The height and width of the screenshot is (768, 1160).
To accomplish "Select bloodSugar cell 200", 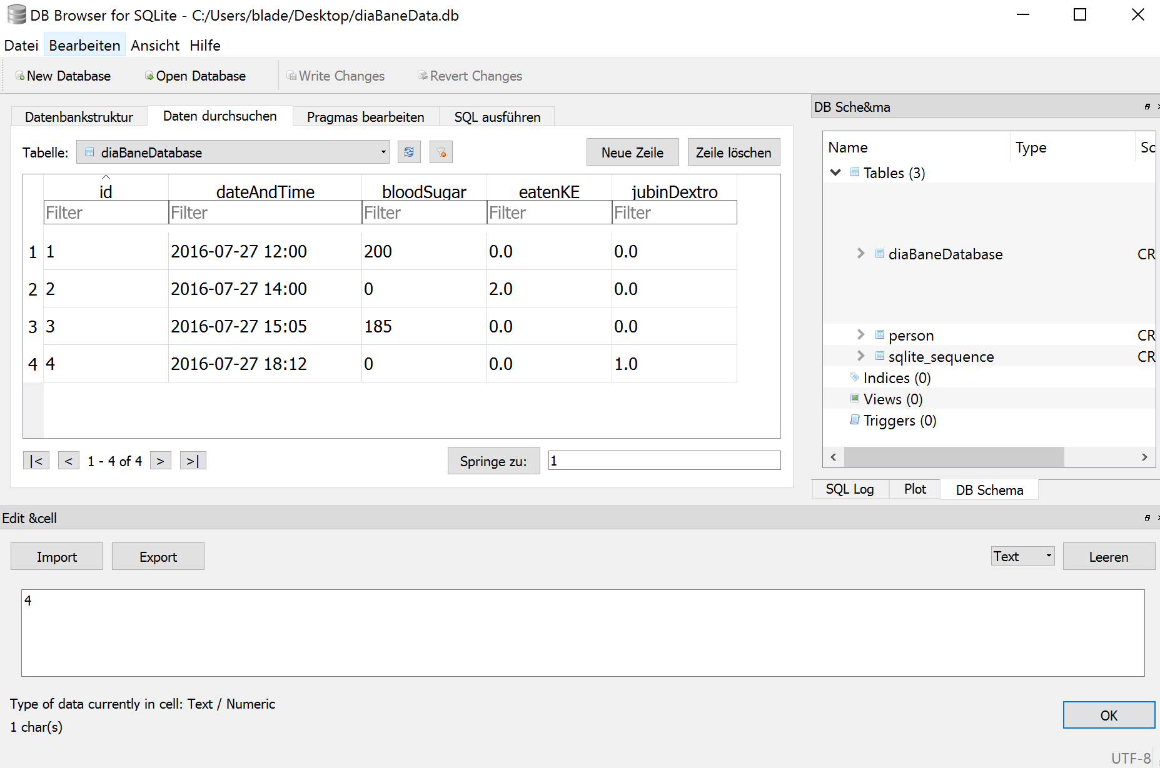I will coord(424,251).
